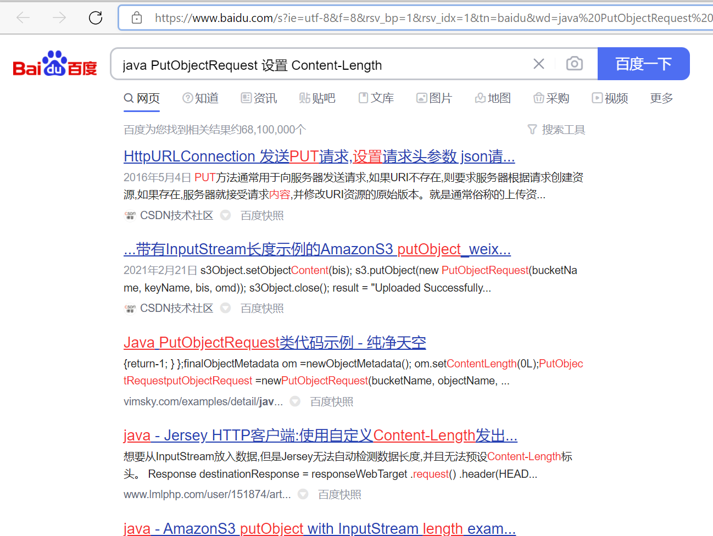Click the site security/padlock icon in address bar

coord(136,17)
